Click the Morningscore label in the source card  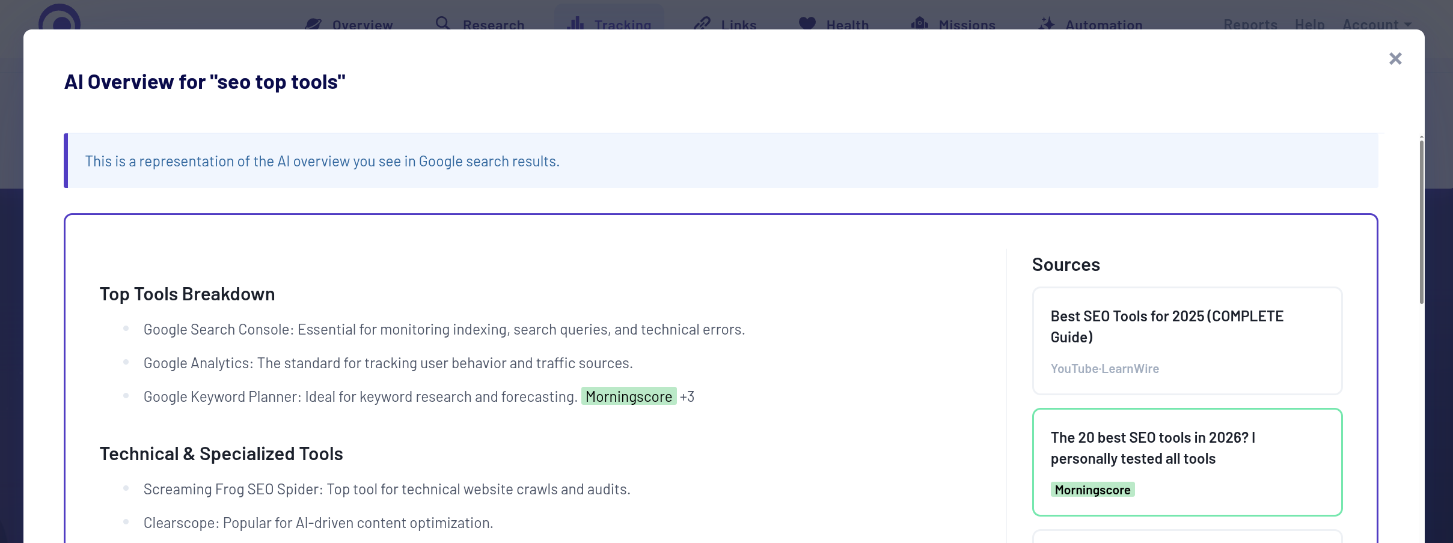[1092, 490]
